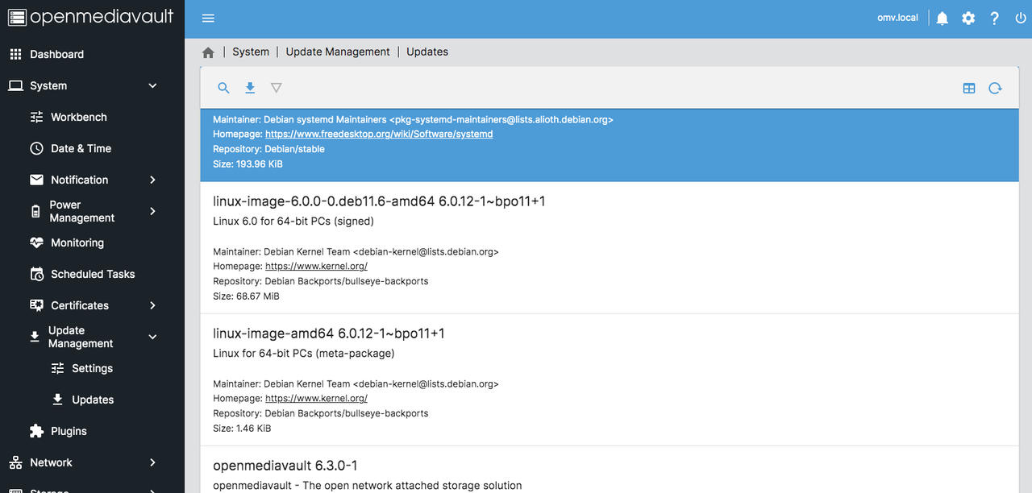The height and width of the screenshot is (493, 1032).
Task: Click the omv.local hostname label
Action: pos(897,18)
